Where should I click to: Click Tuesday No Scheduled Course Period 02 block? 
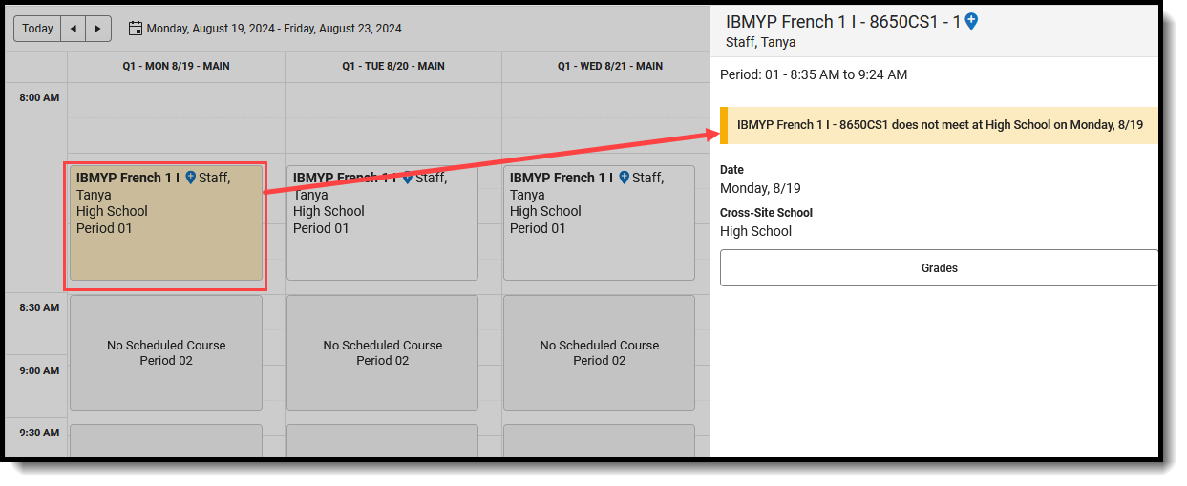click(382, 353)
